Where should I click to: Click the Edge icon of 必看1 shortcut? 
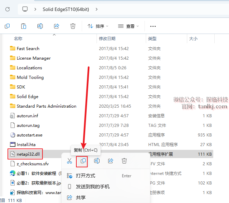[x=13, y=174]
